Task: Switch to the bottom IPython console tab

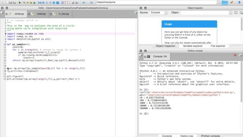Action: pos(210,135)
